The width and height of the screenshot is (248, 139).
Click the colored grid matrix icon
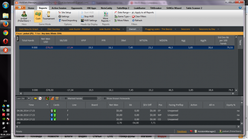coord(47,98)
